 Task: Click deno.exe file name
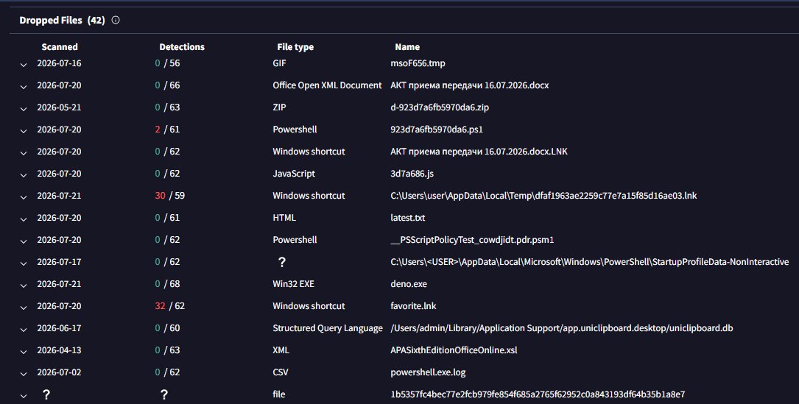click(x=409, y=284)
